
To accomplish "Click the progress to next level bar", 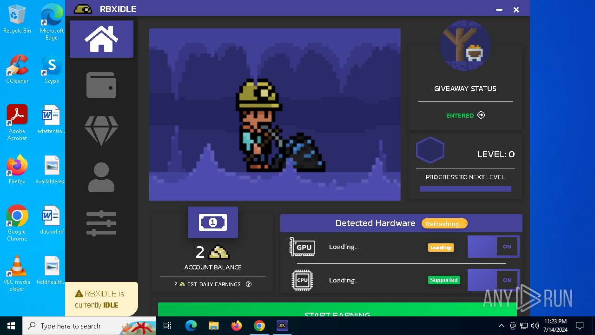I will (x=465, y=189).
